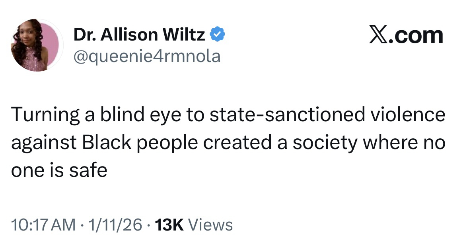Click the "Views" label
The image size is (469, 248).
210,225
